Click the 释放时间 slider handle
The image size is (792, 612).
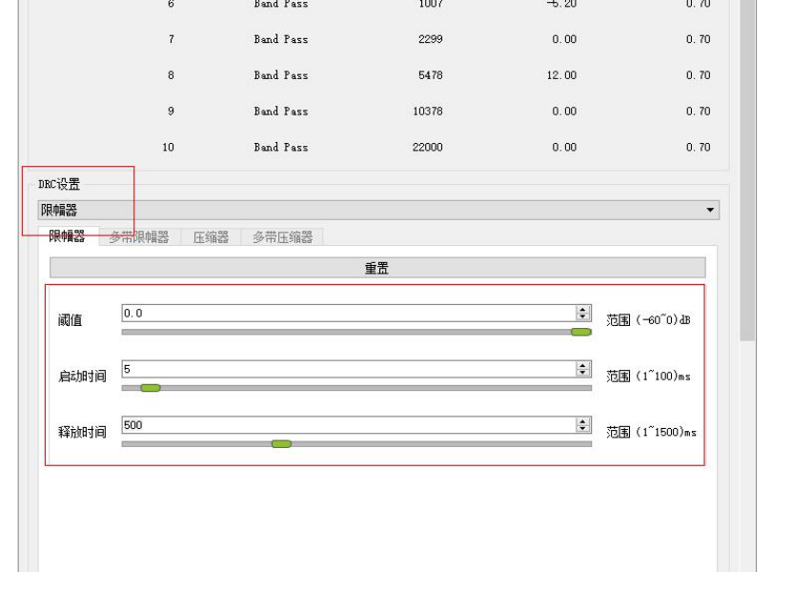pyautogui.click(x=281, y=444)
